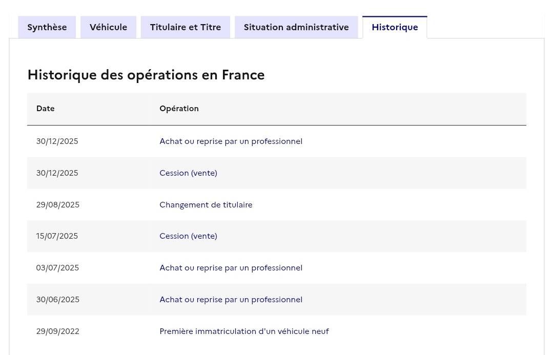
Task: Go to the Situation administrative tab
Action: coord(296,27)
